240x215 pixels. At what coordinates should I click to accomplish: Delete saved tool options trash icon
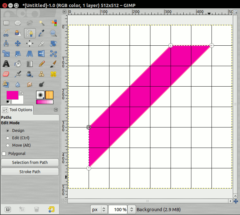point(36,209)
